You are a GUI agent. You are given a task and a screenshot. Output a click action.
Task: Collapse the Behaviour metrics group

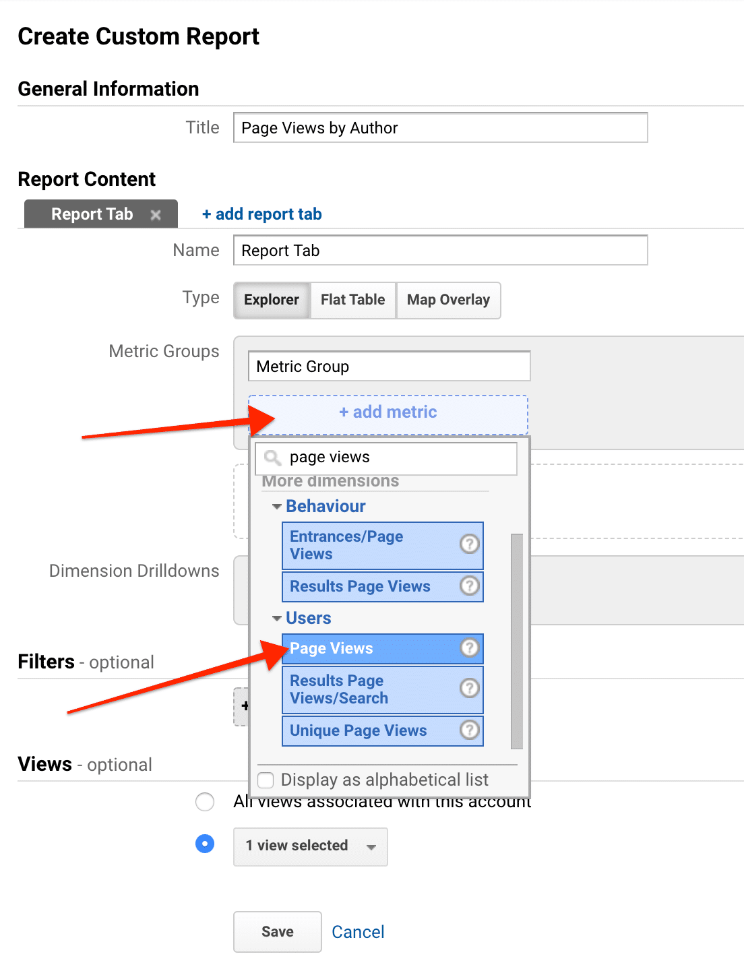pos(276,506)
